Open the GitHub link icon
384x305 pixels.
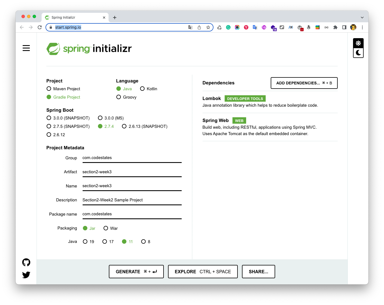26,262
